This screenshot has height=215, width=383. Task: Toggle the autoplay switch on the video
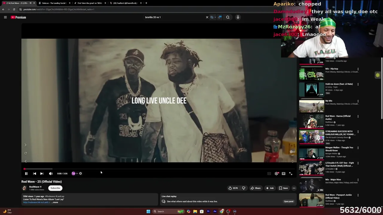pyautogui.click(x=292, y=152)
